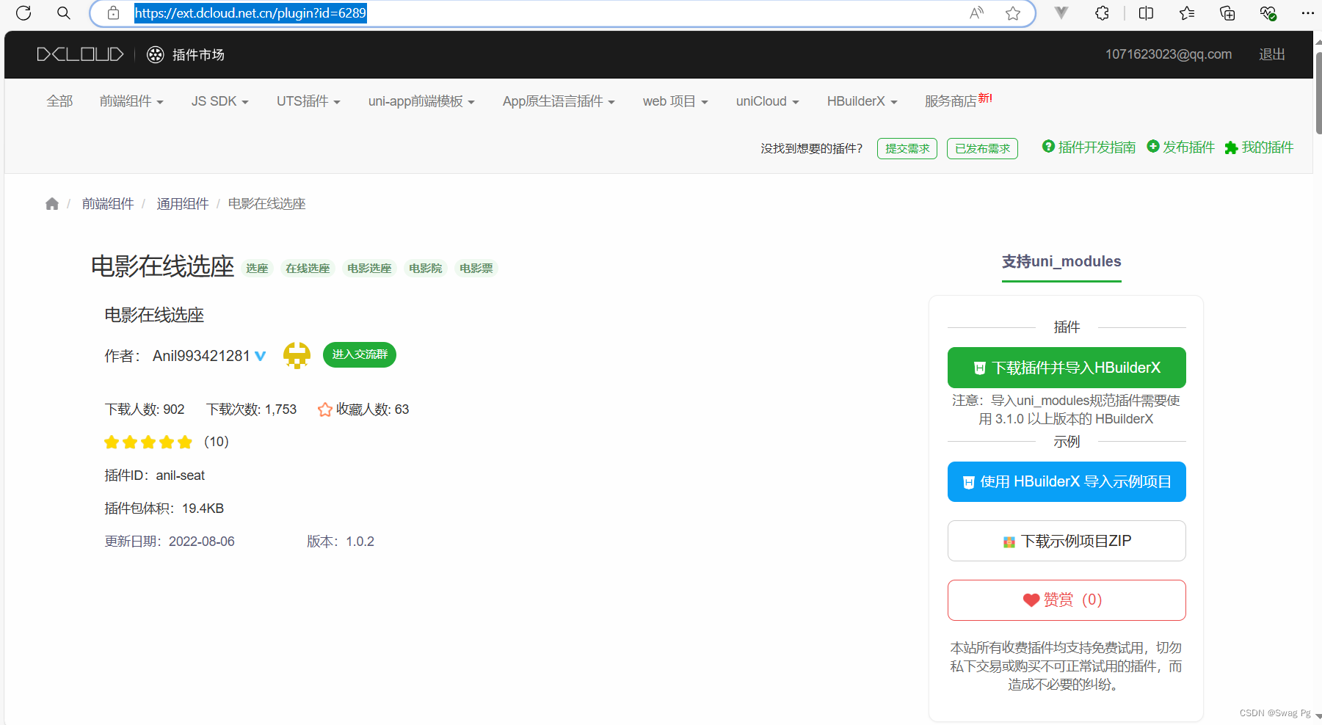Click 下载插件并导入HBuilderX button
1322x725 pixels.
1067,368
